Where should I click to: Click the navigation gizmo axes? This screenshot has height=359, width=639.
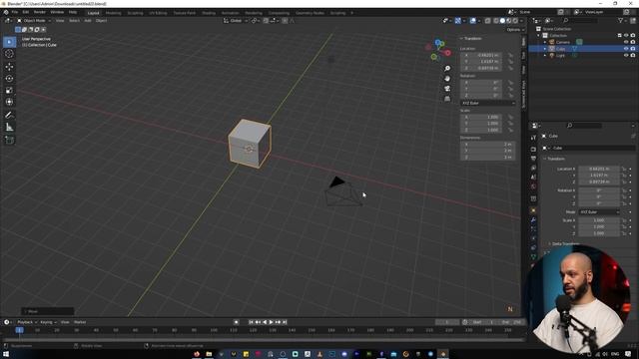438,50
